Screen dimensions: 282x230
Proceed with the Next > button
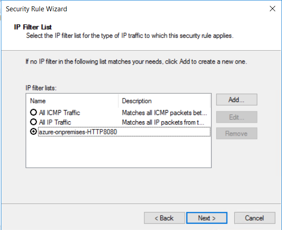[x=207, y=218]
